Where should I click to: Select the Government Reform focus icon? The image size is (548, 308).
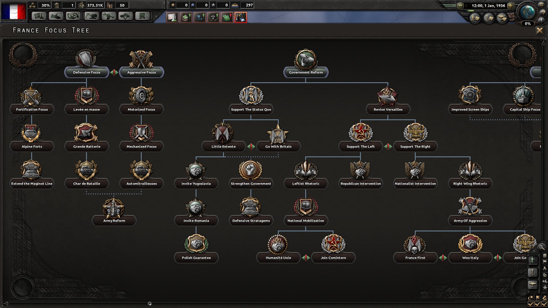(x=306, y=60)
